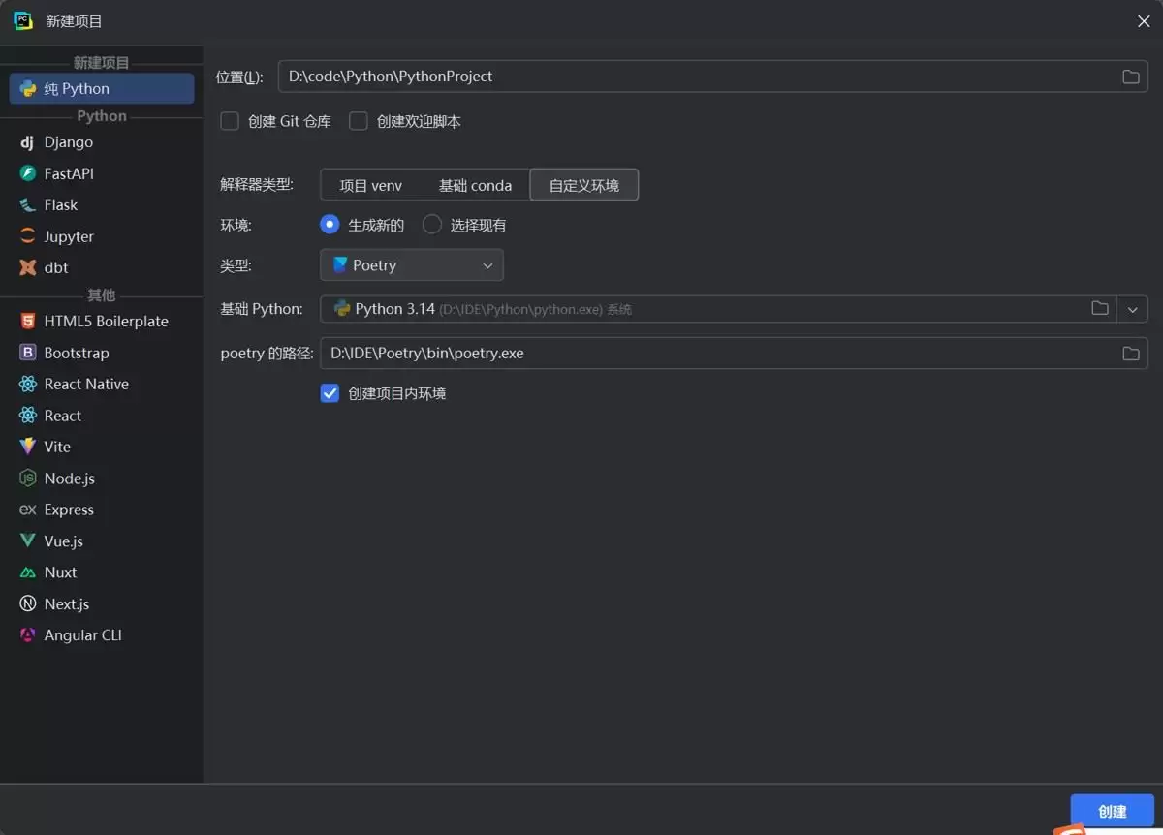
Task: Click the 创建 button
Action: pyautogui.click(x=1113, y=812)
